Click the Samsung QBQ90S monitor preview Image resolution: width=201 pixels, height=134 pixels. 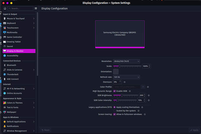coord(120,34)
